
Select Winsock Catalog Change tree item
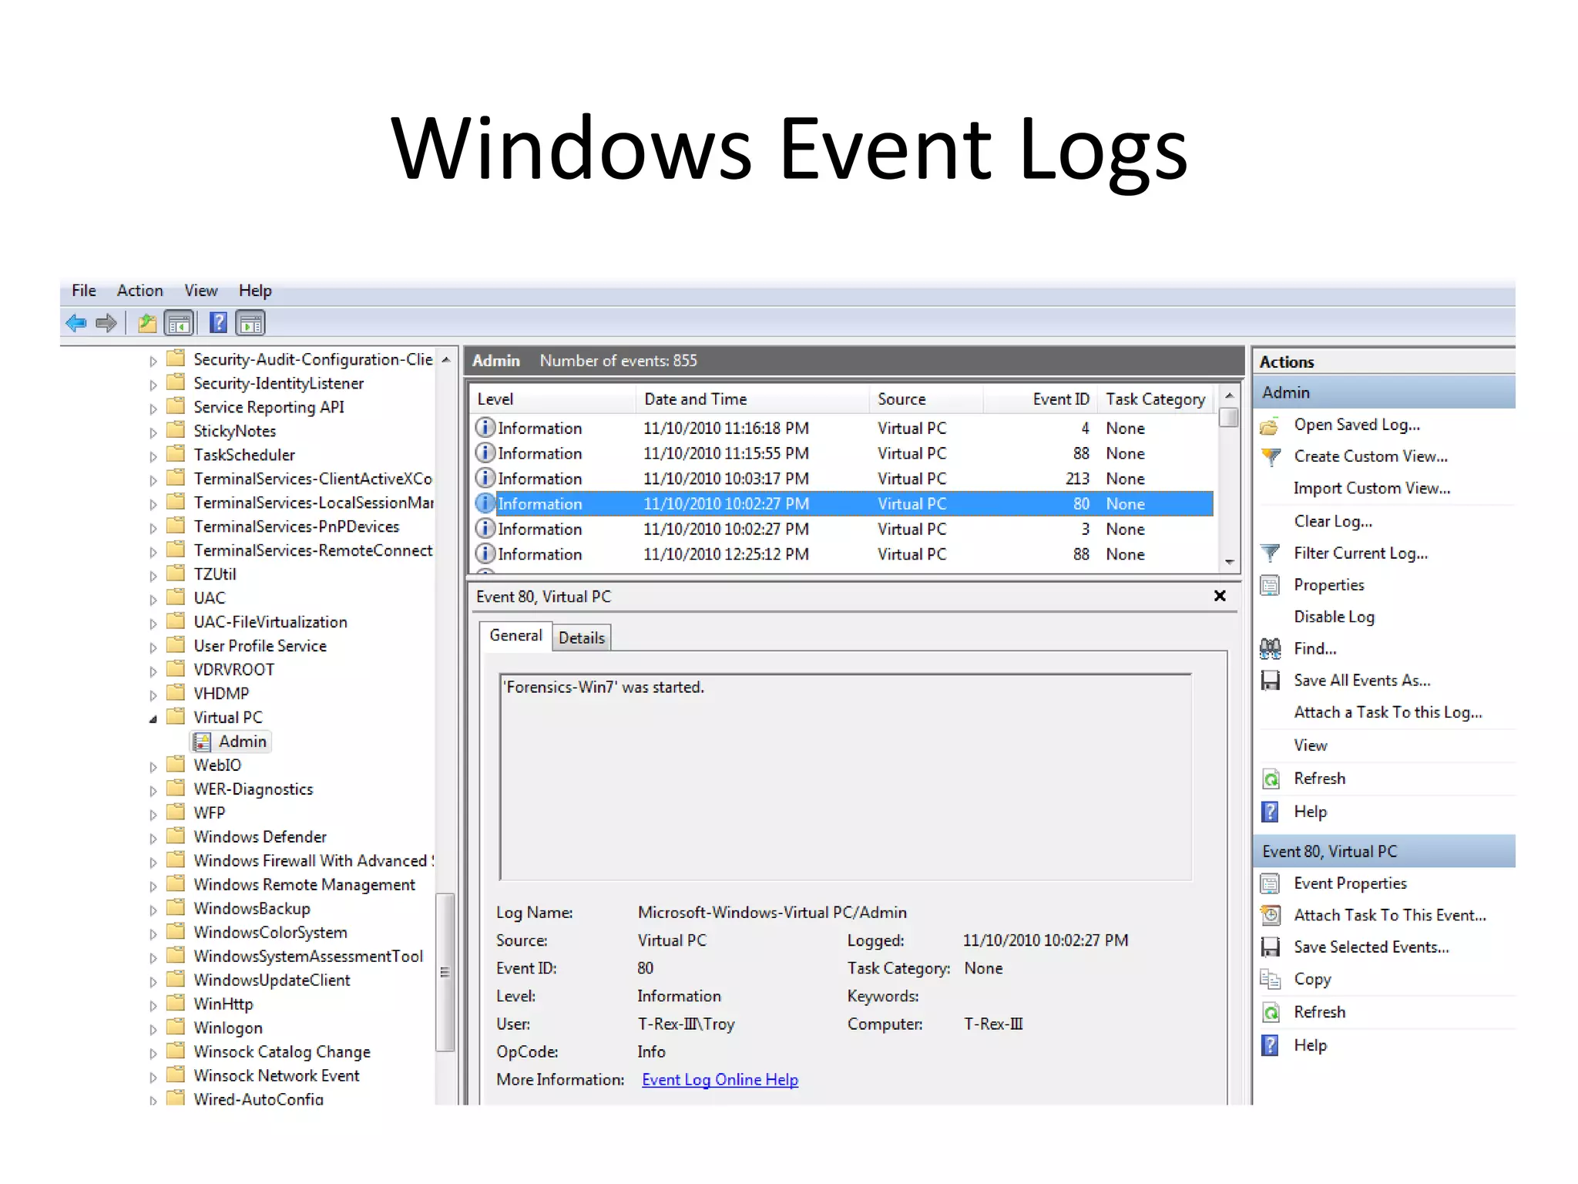pyautogui.click(x=282, y=1052)
